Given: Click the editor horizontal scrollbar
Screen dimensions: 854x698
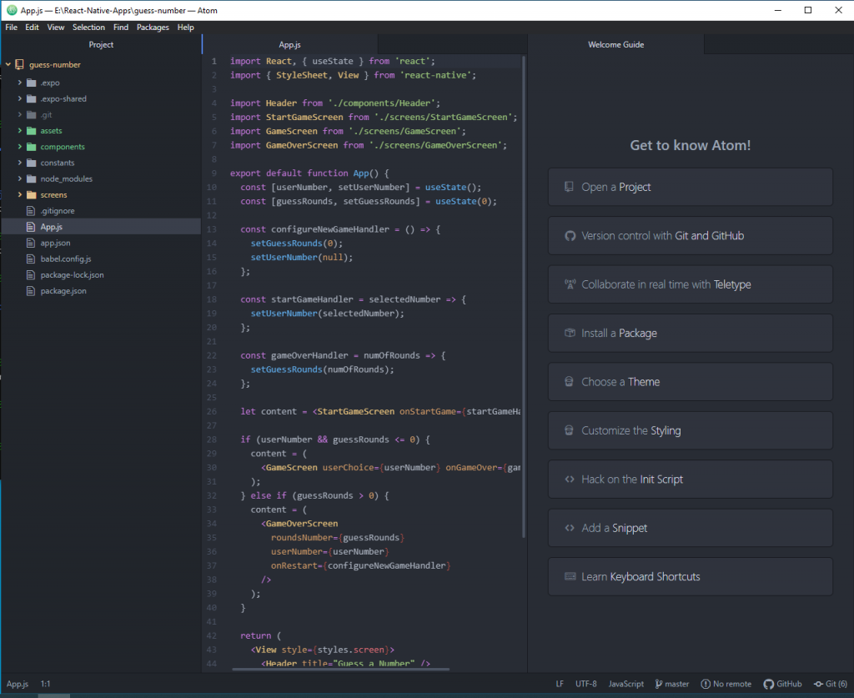Looking at the screenshot, I should click(340, 669).
